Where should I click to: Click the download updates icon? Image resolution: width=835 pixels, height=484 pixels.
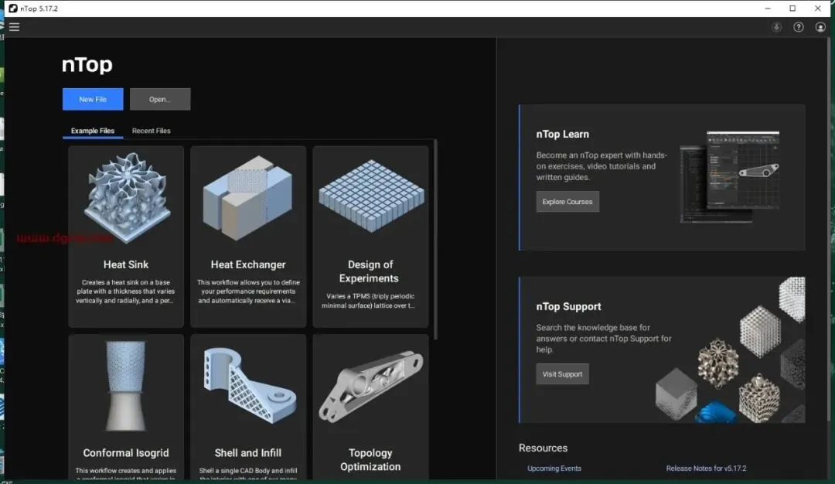tap(776, 27)
